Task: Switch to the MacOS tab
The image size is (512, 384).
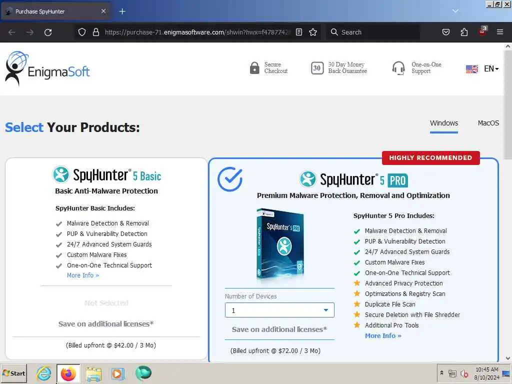Action: point(488,123)
